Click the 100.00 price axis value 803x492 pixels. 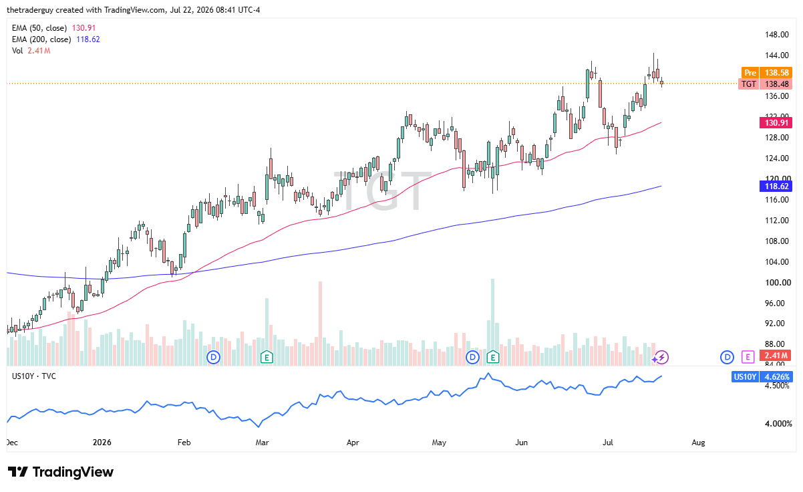pos(778,283)
